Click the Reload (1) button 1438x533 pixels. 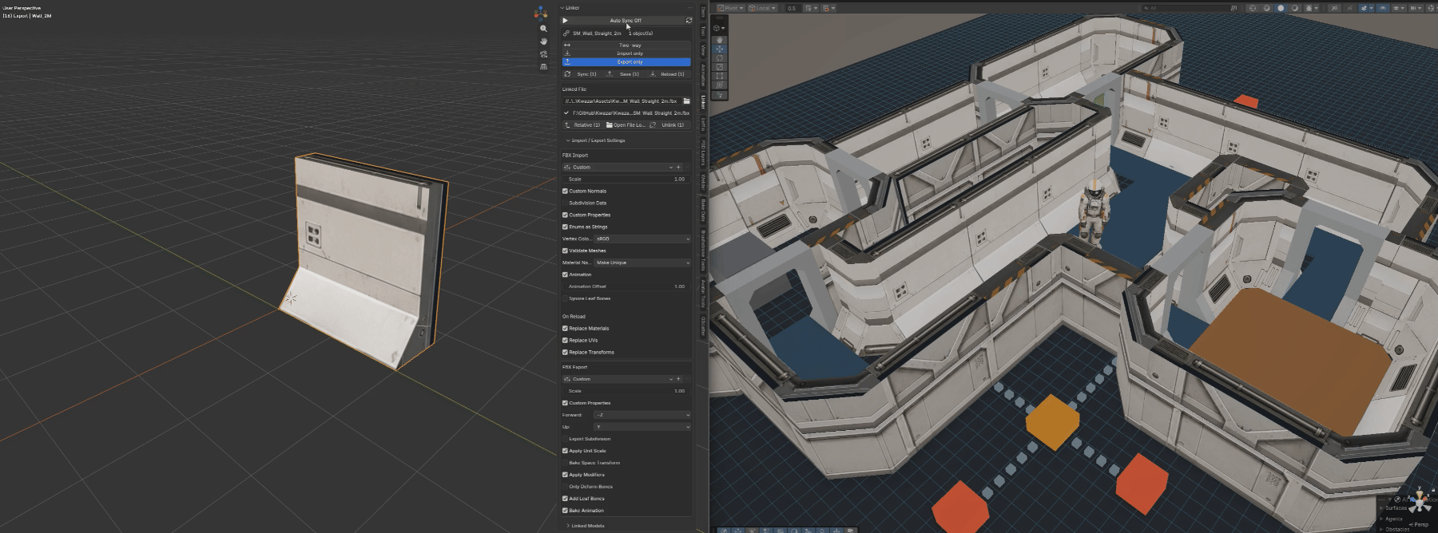click(x=668, y=74)
